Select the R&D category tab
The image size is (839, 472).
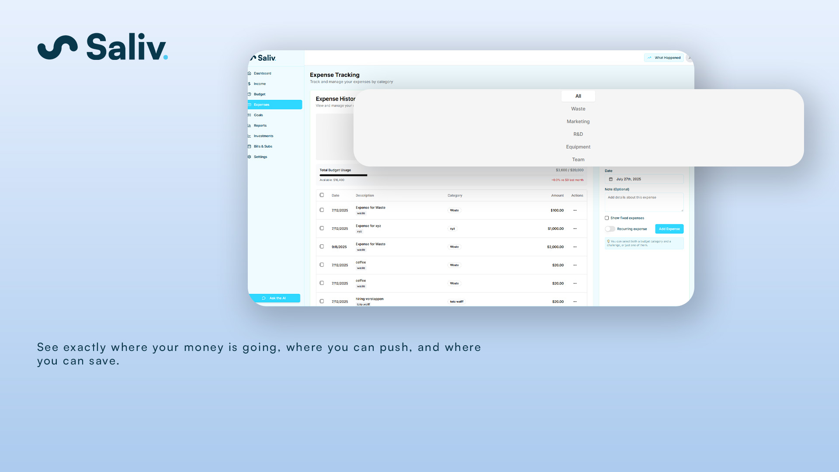pos(578,134)
